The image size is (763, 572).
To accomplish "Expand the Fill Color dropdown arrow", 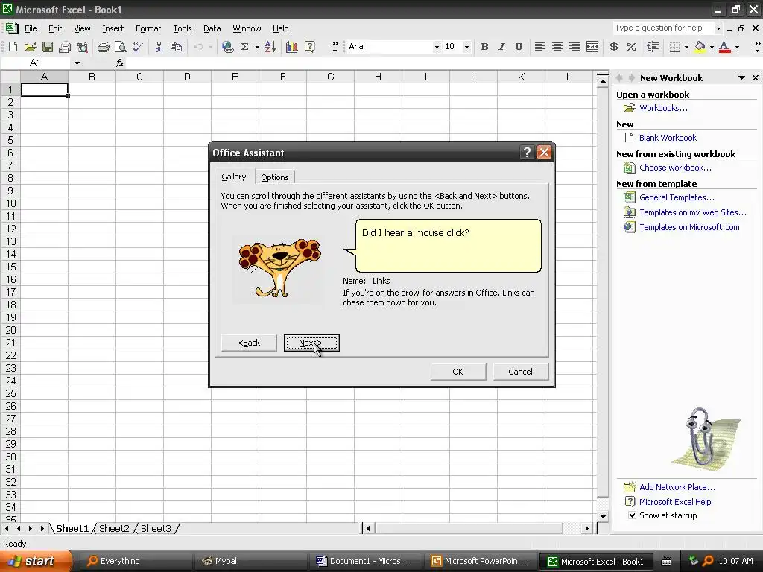I will pyautogui.click(x=712, y=47).
